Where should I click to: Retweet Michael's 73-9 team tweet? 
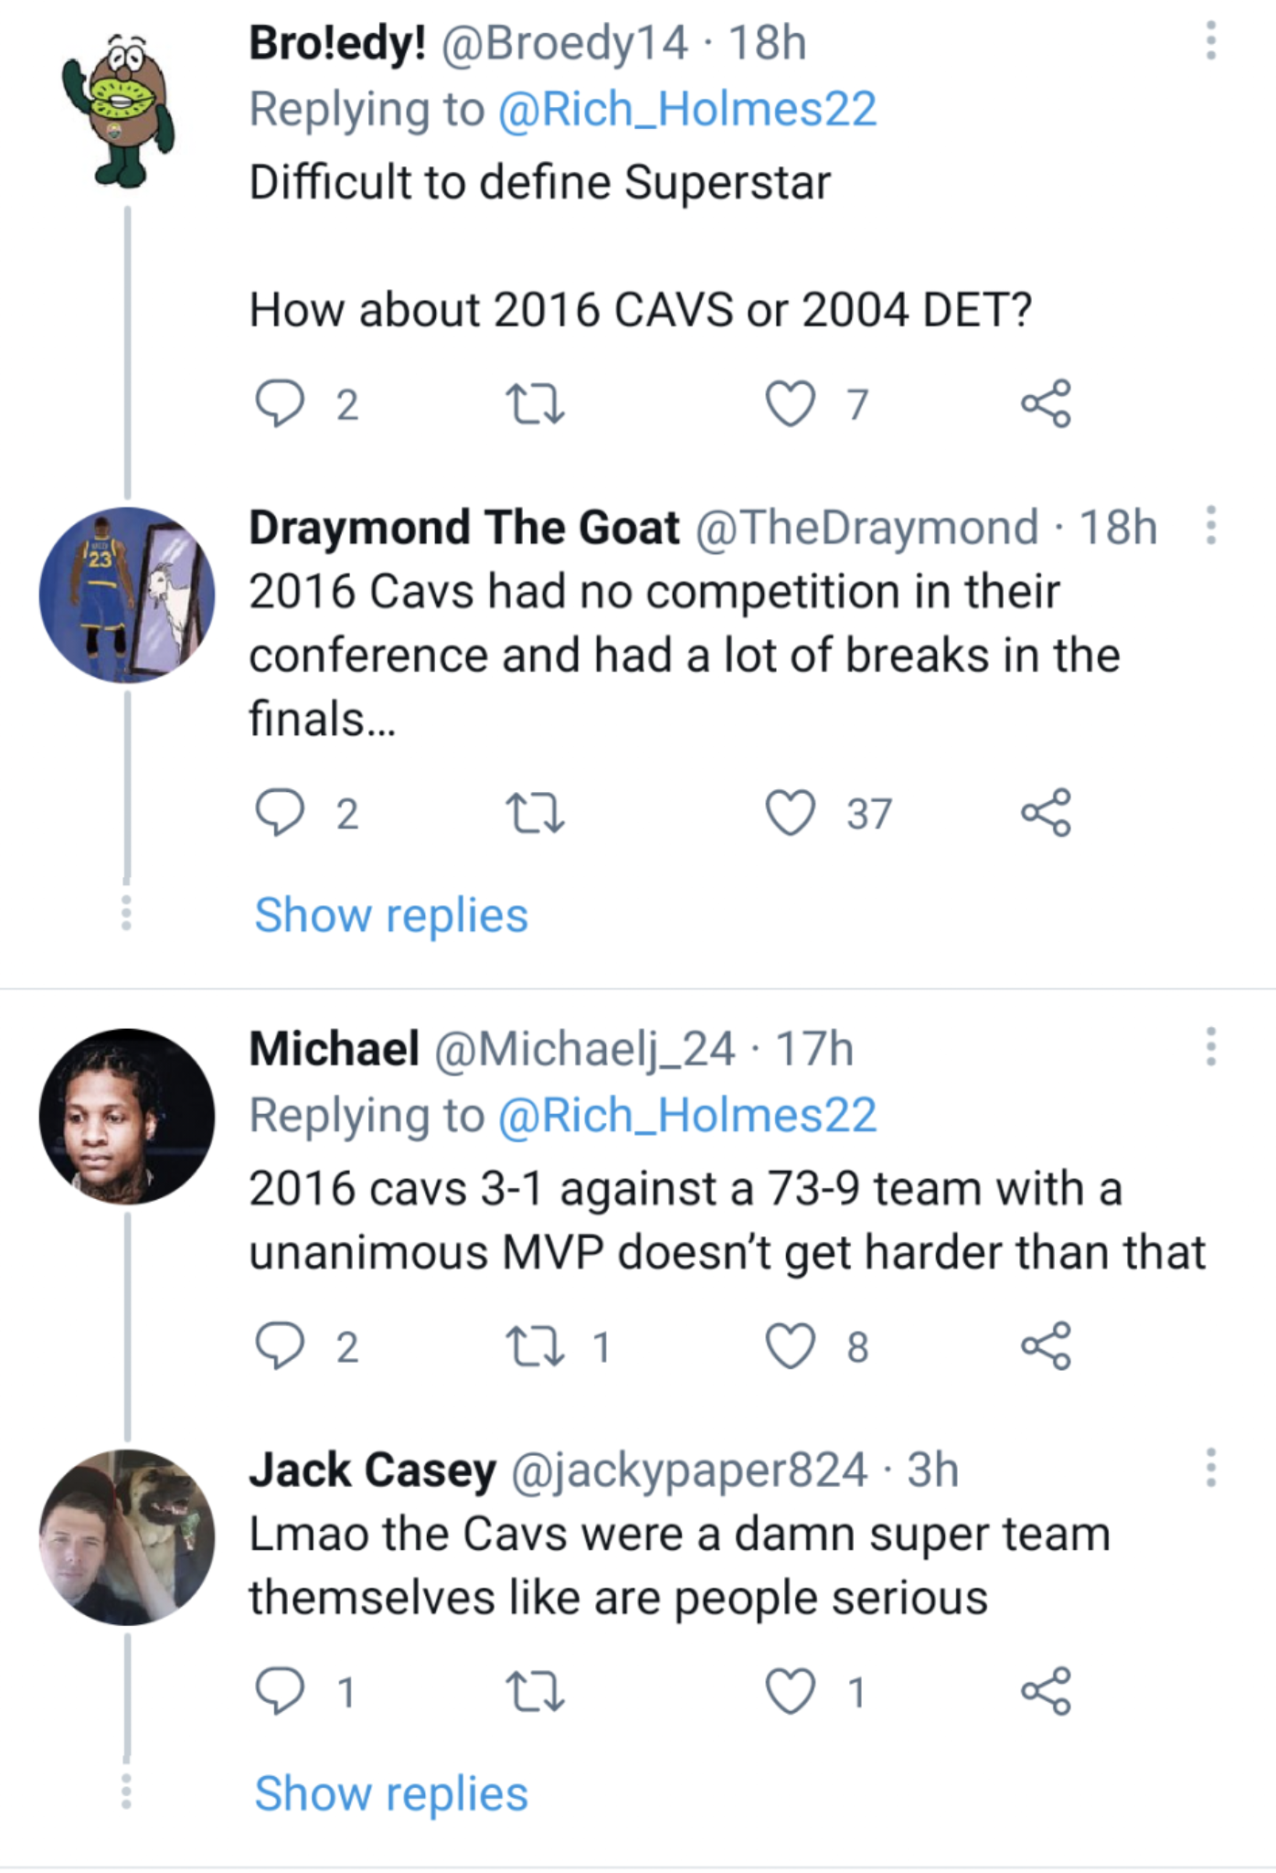535,1346
